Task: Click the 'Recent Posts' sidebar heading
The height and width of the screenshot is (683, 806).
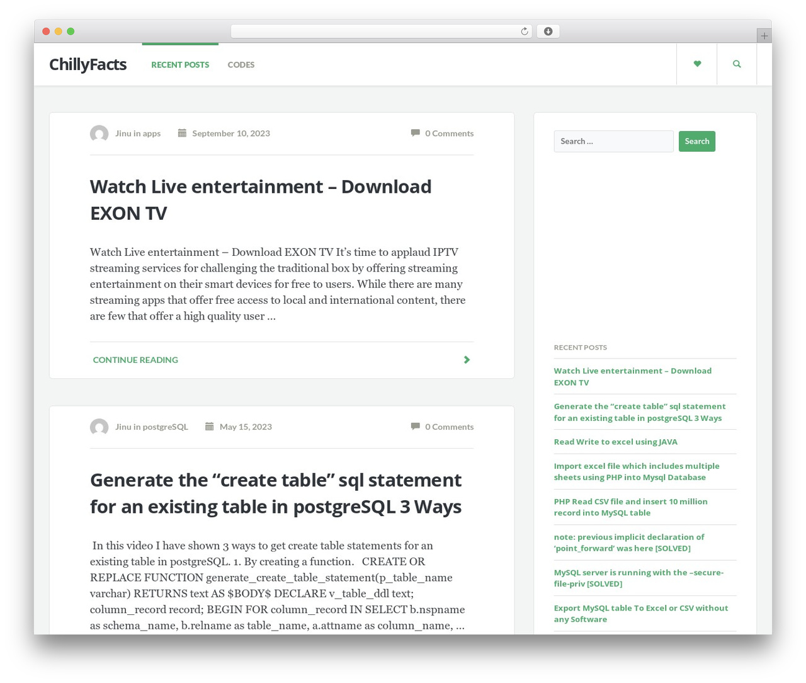Action: click(x=581, y=347)
